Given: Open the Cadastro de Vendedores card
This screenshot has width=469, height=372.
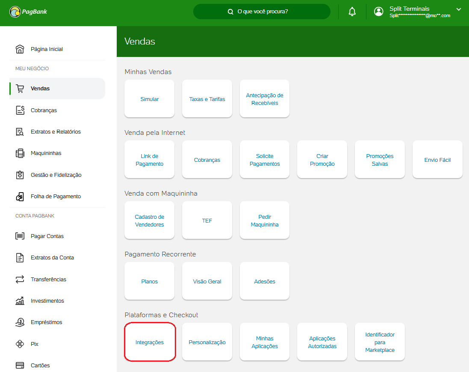Looking at the screenshot, I should click(x=150, y=220).
